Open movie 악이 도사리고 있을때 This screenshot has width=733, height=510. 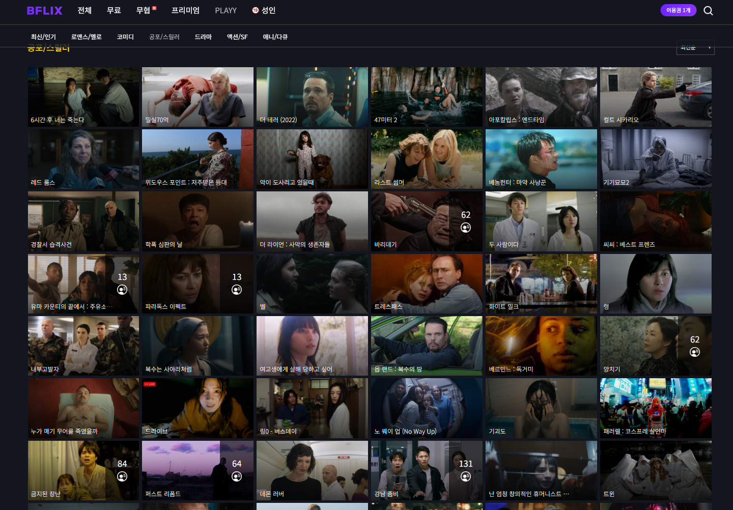(312, 159)
